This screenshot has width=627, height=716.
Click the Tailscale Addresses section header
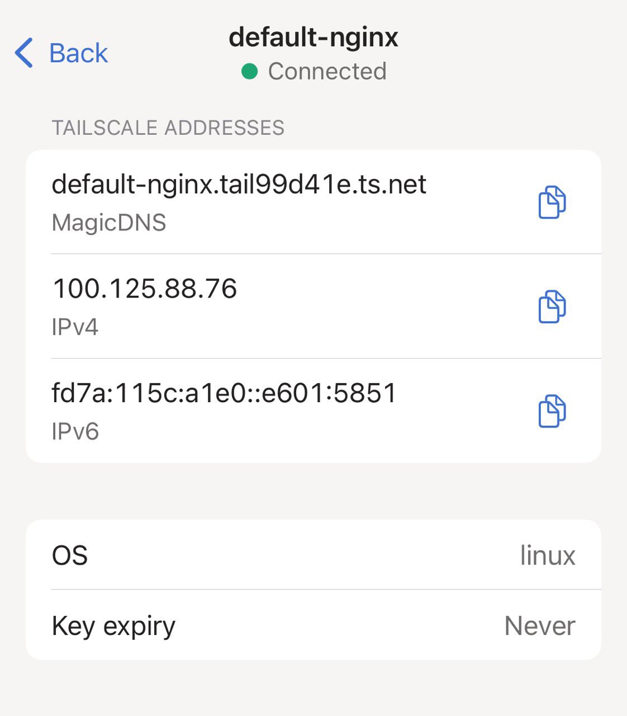tap(168, 128)
